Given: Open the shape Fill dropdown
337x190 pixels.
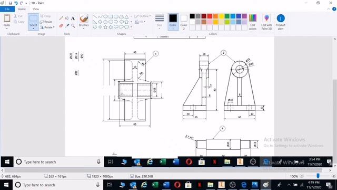Looking at the screenshot, I should [140, 22].
